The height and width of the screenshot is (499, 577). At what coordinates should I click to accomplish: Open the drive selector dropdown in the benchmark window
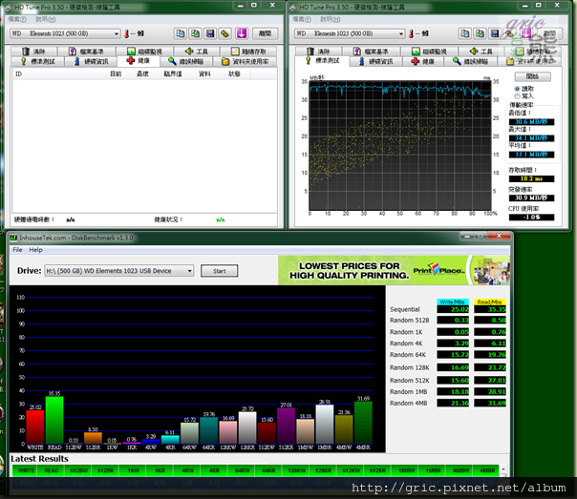click(401, 33)
